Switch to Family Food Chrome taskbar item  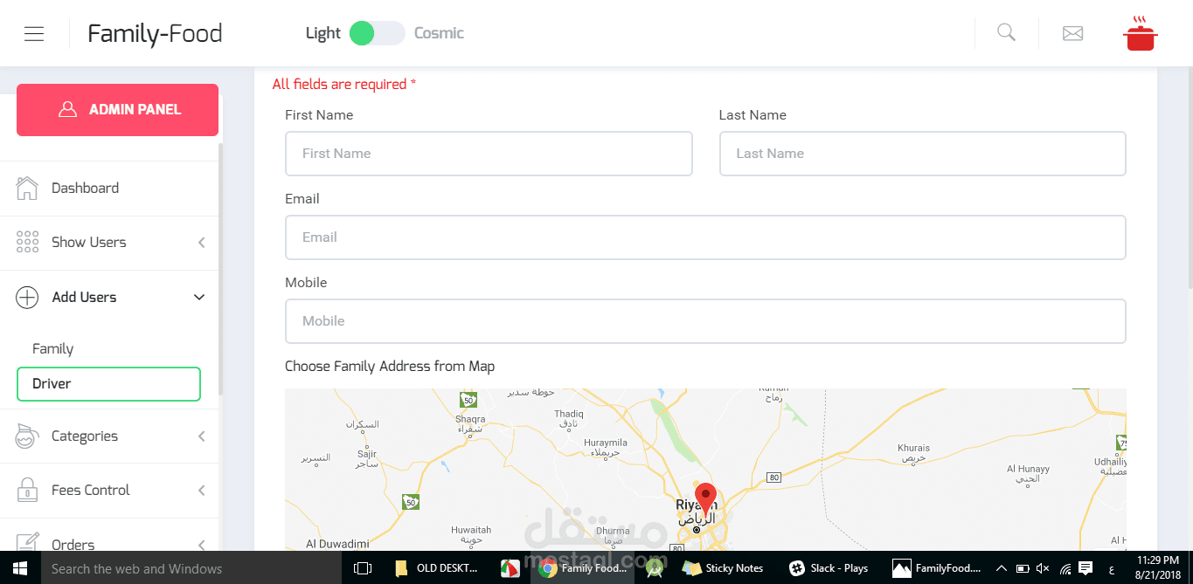coord(582,568)
